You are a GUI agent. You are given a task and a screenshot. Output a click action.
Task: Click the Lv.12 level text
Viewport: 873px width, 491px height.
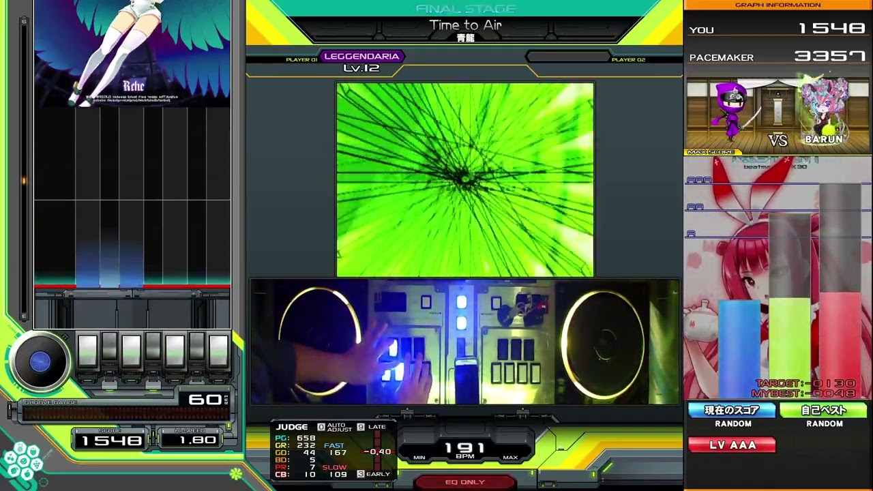(361, 68)
